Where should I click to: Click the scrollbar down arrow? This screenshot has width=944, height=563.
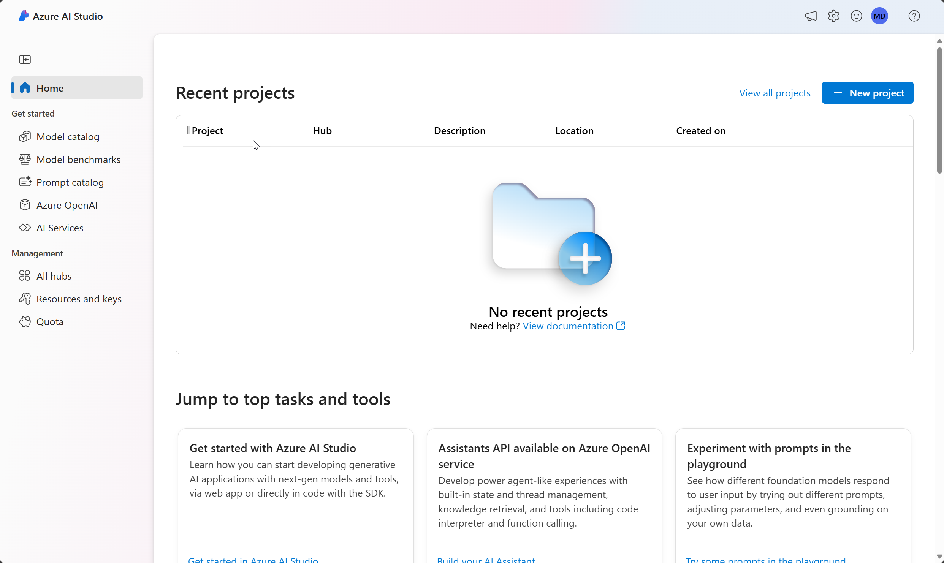[939, 557]
